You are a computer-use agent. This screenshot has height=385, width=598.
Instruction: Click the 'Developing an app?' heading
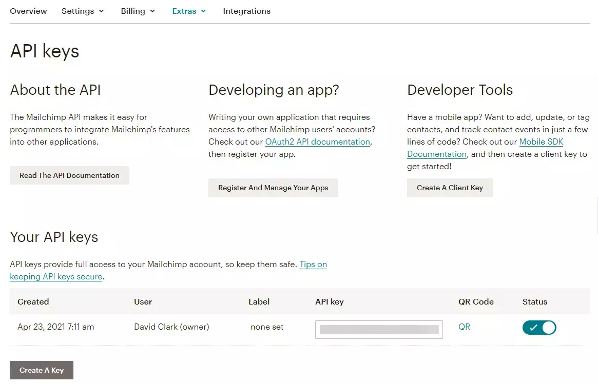click(274, 90)
